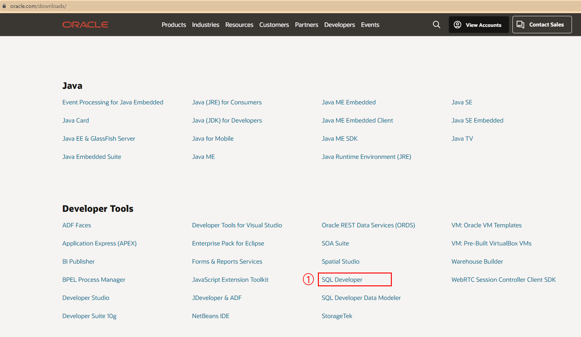Open the SQL Developer link
581x337 pixels.
[x=342, y=280]
